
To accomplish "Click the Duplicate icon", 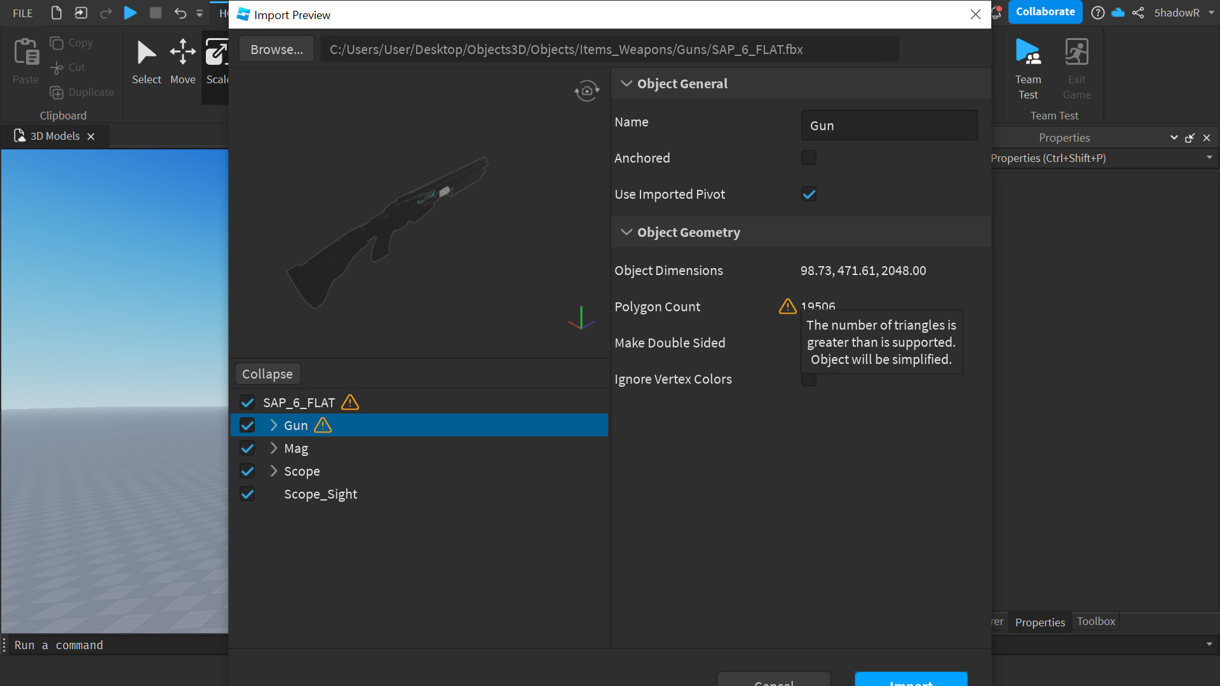I will point(57,92).
